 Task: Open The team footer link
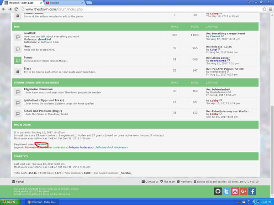coord(168,182)
